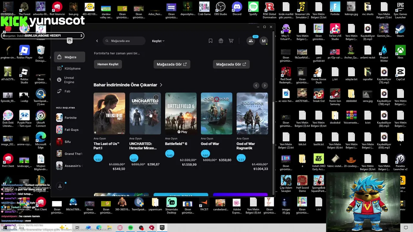
Task: Select the Goose Goose Duck desktop icon
Action: [318, 75]
